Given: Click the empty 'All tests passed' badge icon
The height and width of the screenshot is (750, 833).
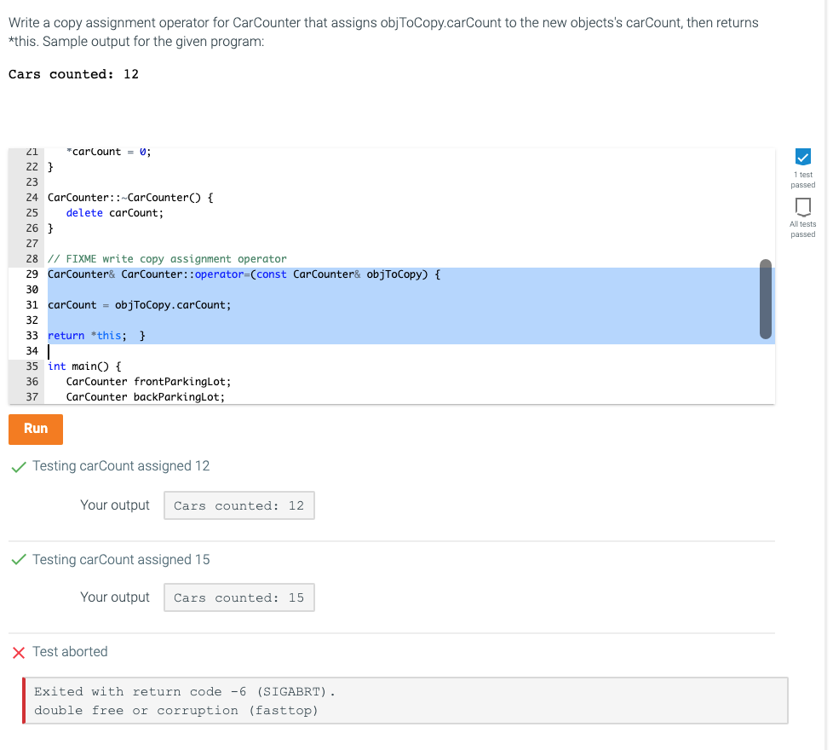Looking at the screenshot, I should coord(802,207).
